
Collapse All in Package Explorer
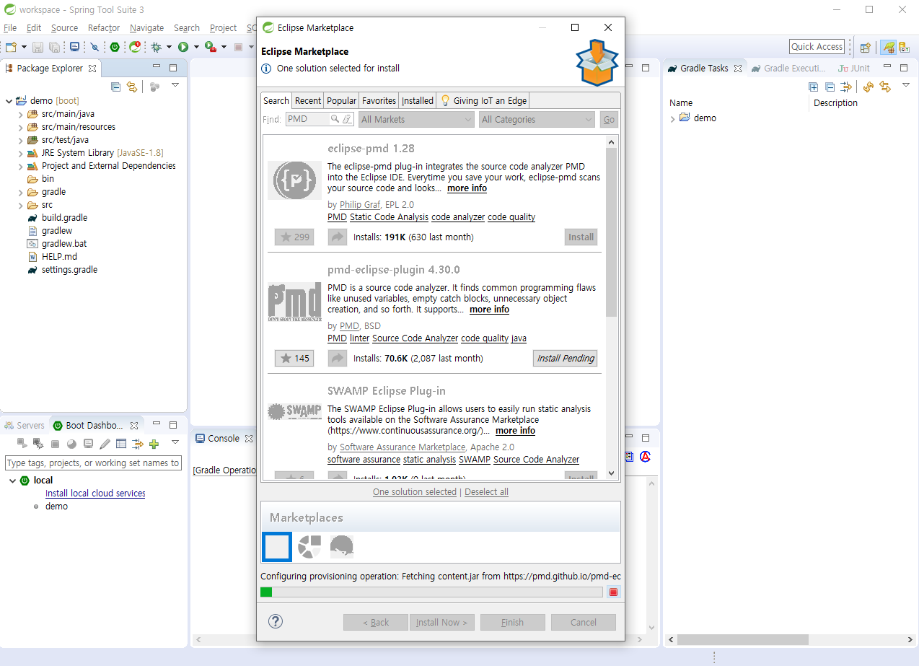point(116,87)
